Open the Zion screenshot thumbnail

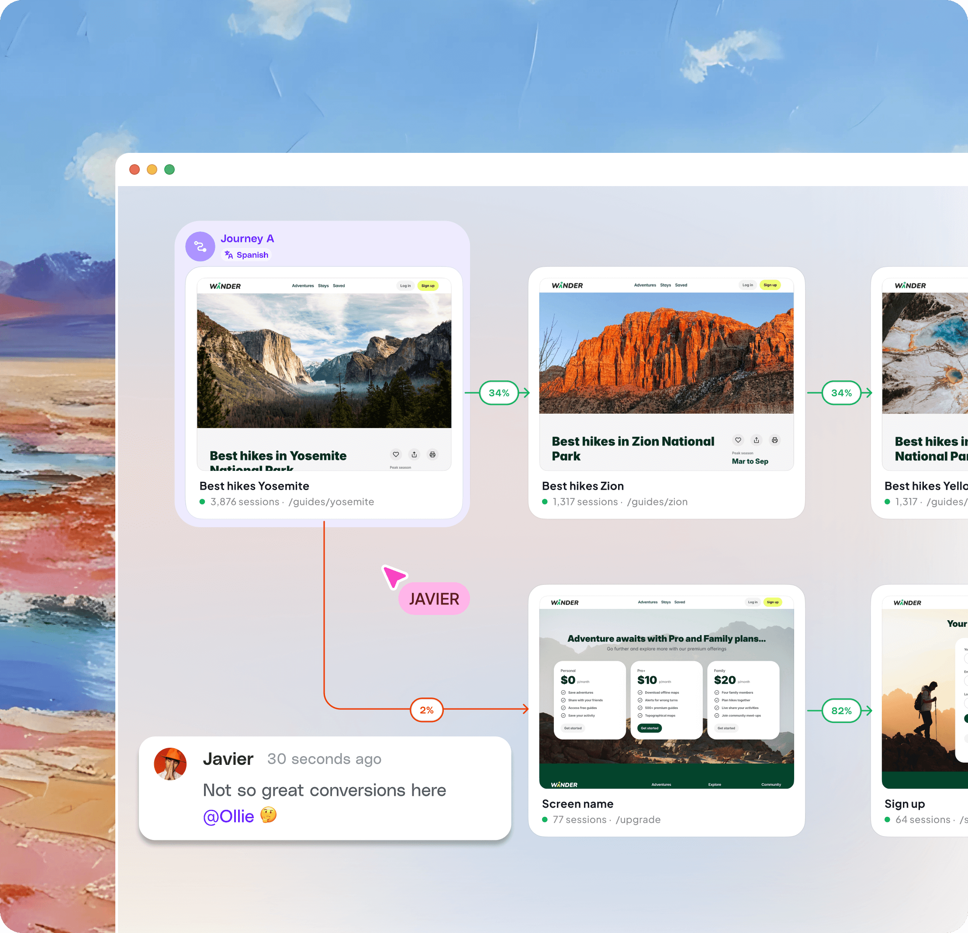tap(666, 374)
